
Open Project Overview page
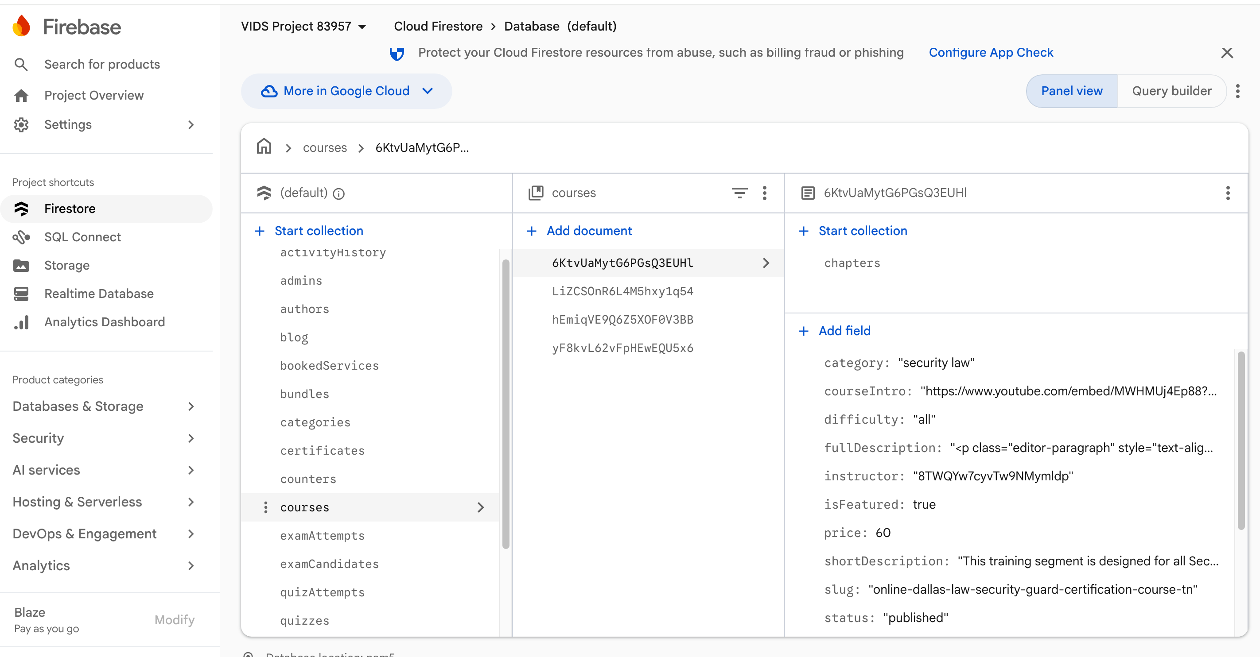(x=94, y=95)
